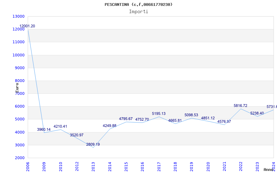The height and width of the screenshot is (173, 277).
Task: Click the y-axis value 8000
Action: tap(19, 81)
